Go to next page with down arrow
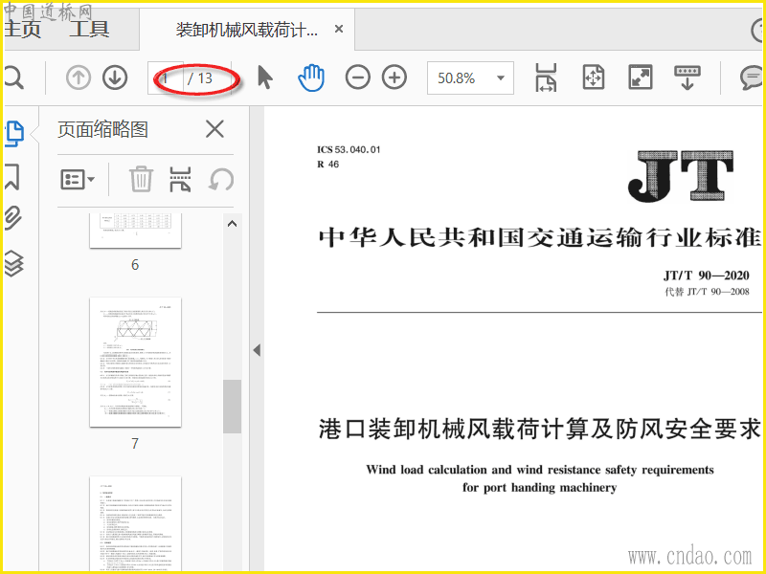The image size is (766, 574). (x=115, y=77)
